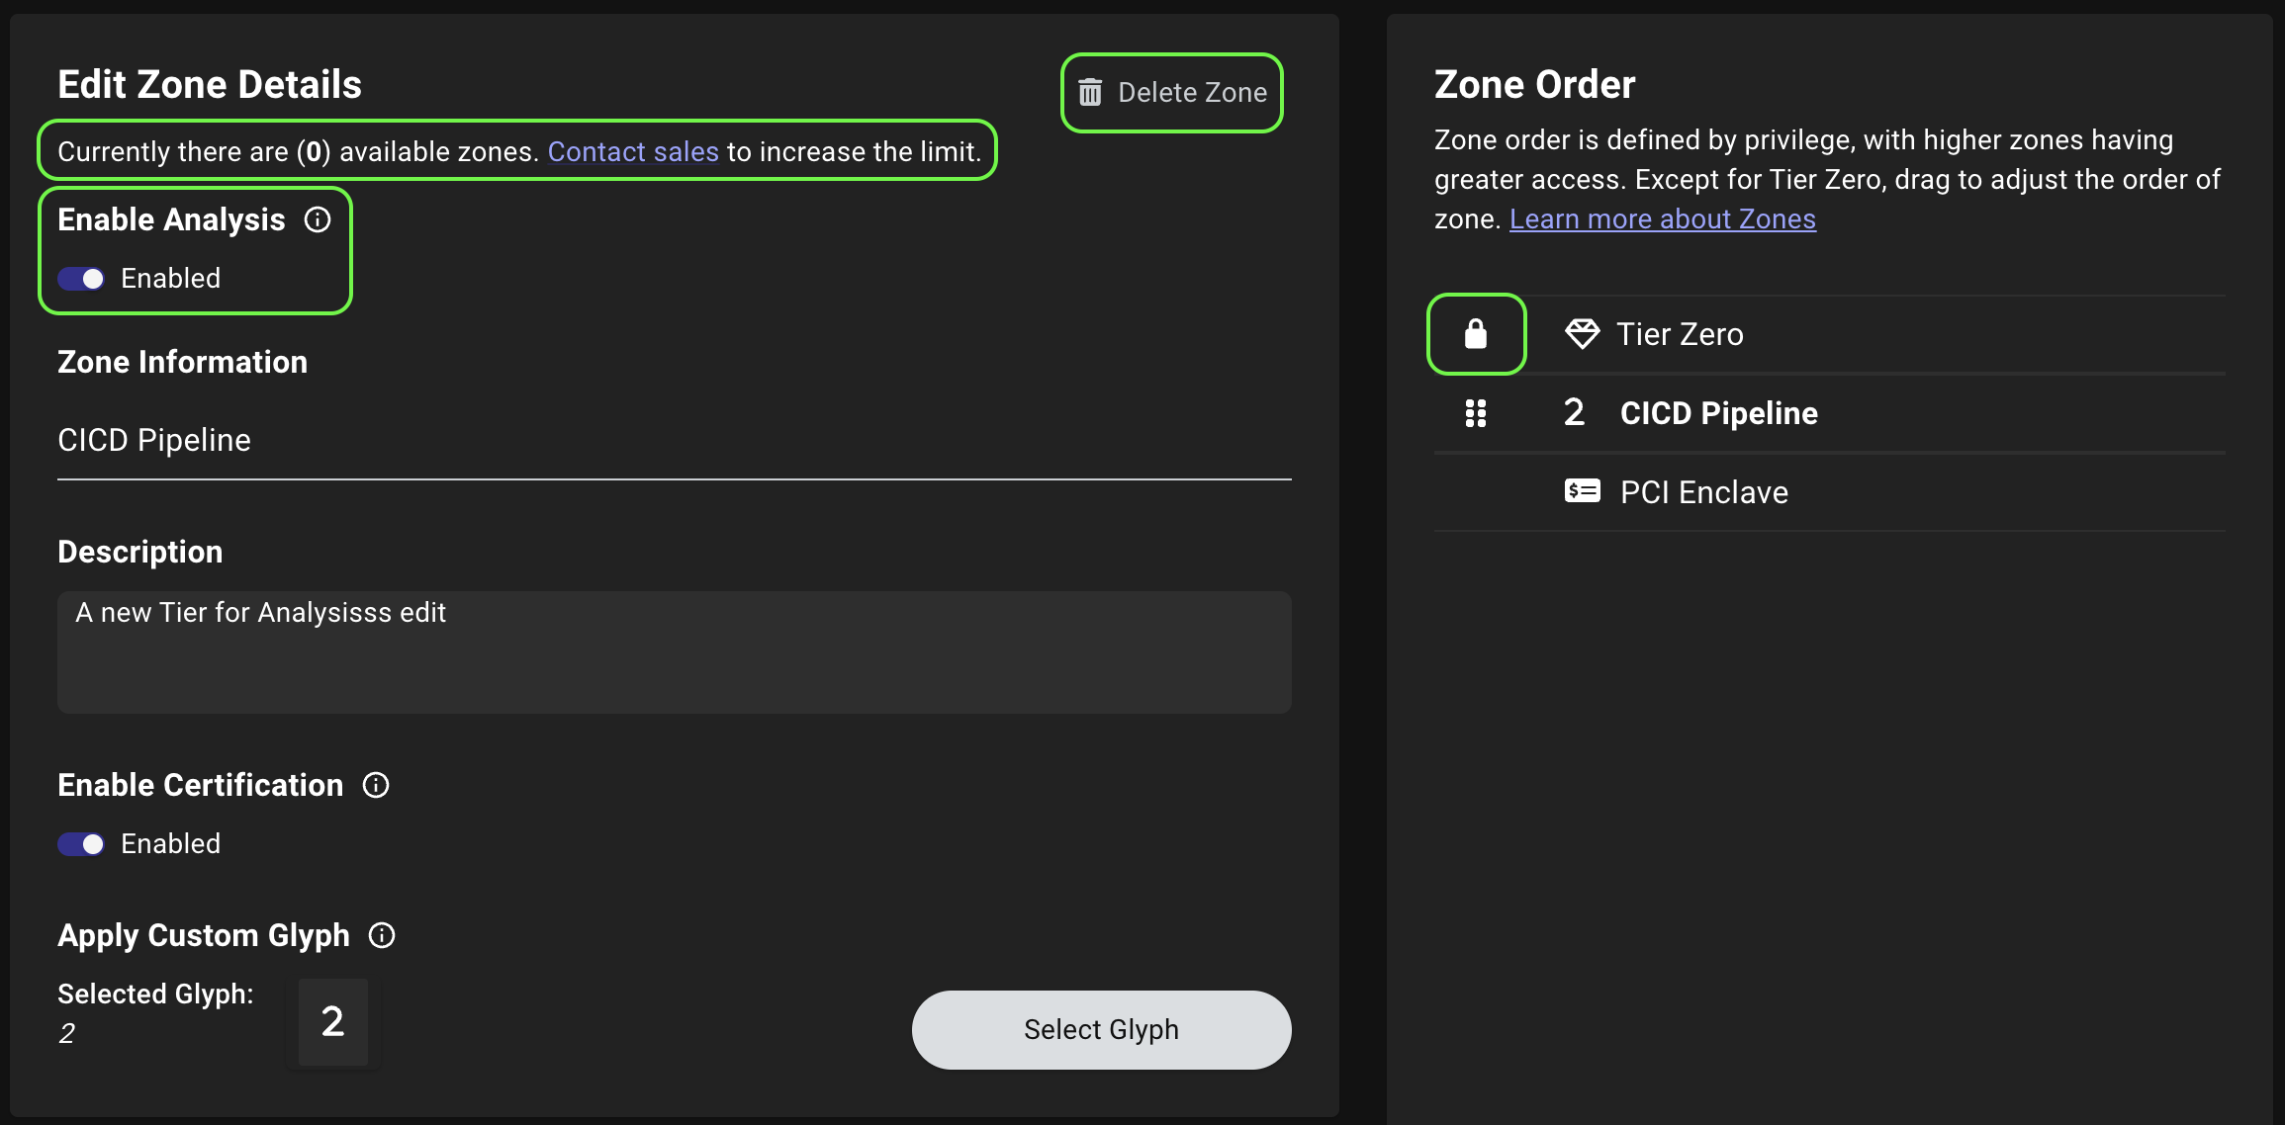Toggle the Enabled switch under Enable Analysis
This screenshot has height=1125, width=2285.
coord(80,279)
